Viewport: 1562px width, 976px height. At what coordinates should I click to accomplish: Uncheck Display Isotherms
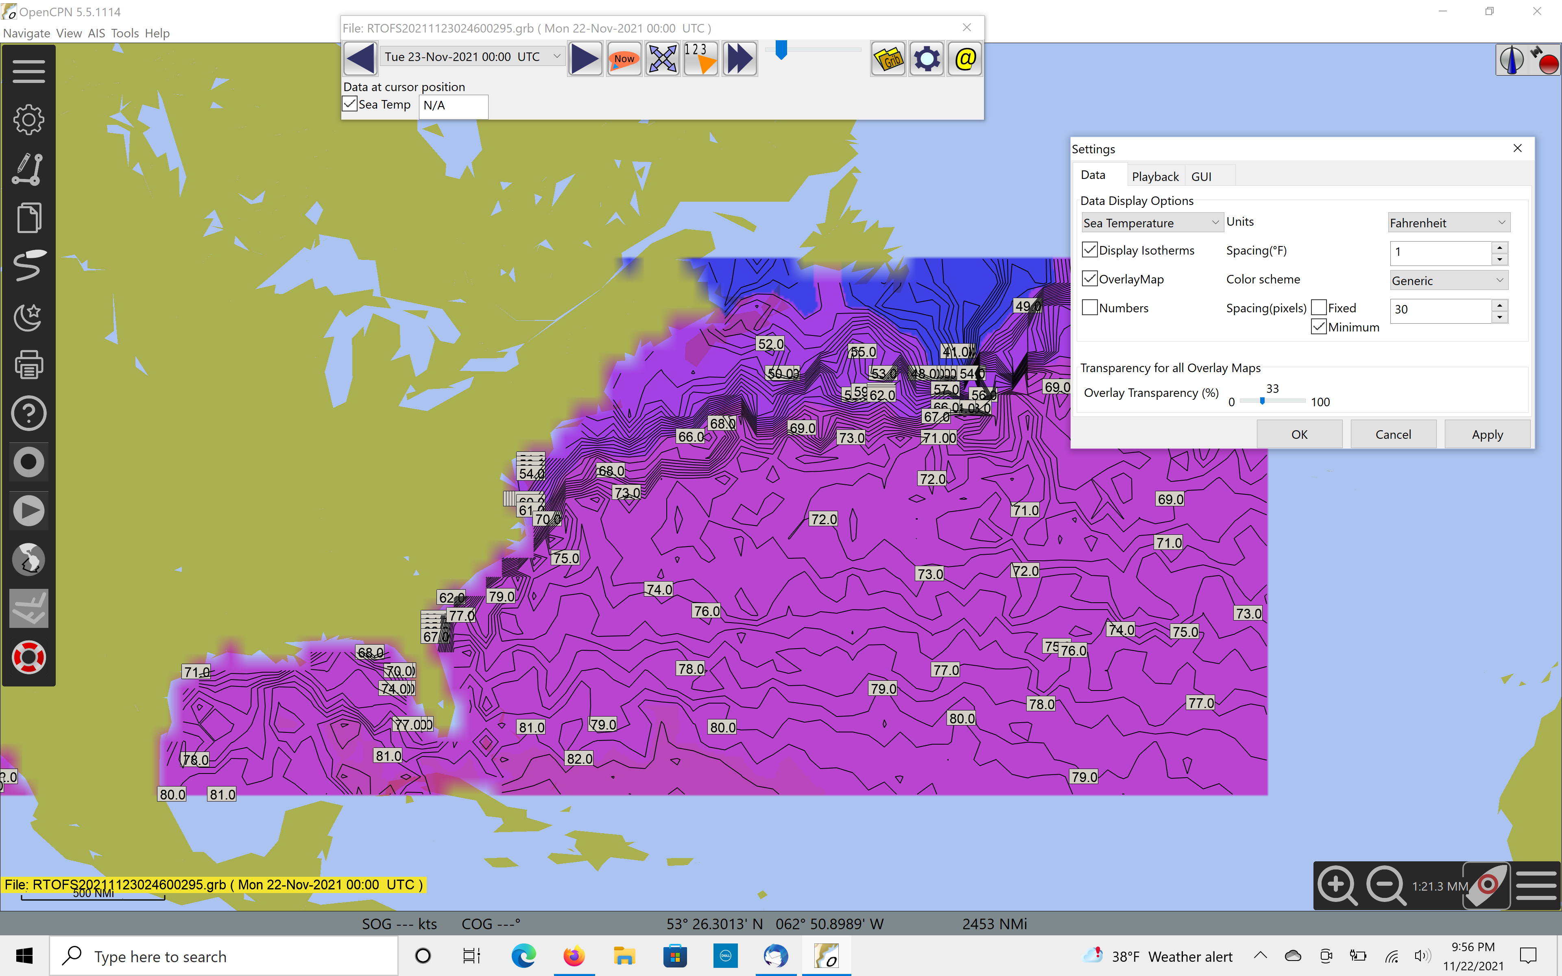[1089, 250]
